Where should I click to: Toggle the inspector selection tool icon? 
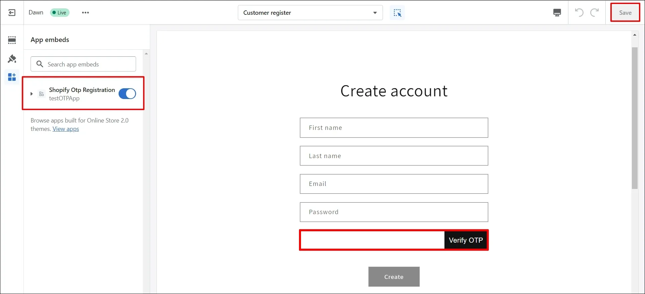click(x=397, y=13)
